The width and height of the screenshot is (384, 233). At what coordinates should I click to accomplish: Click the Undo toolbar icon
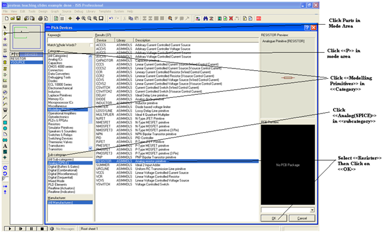[x=111, y=19]
